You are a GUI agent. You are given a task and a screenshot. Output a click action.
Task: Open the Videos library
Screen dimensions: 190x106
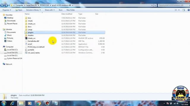pos(9,41)
